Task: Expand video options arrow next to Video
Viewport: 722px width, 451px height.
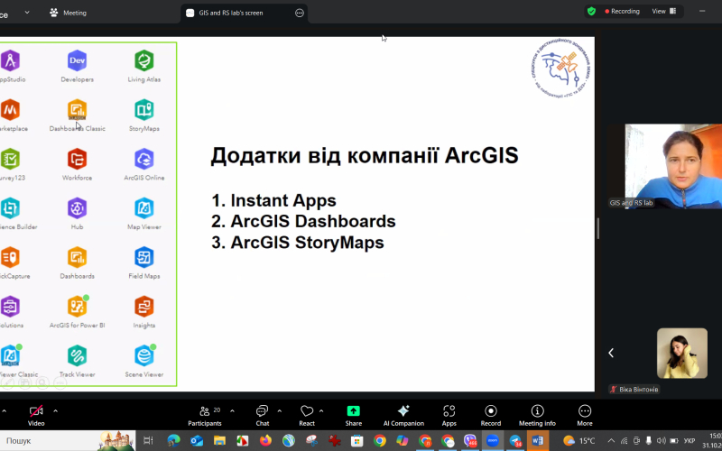Action: (56, 410)
